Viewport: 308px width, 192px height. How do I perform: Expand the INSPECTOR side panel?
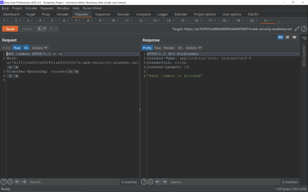click(304, 56)
